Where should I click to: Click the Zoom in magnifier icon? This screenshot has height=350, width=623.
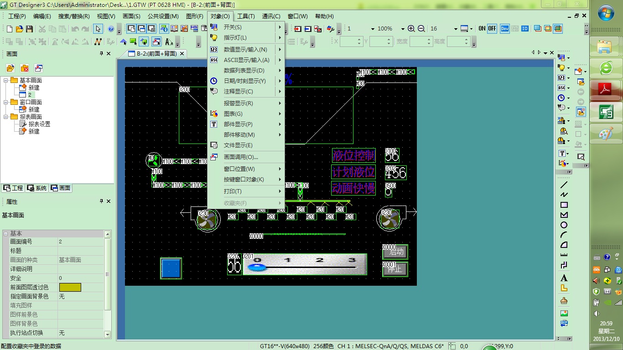click(x=411, y=29)
